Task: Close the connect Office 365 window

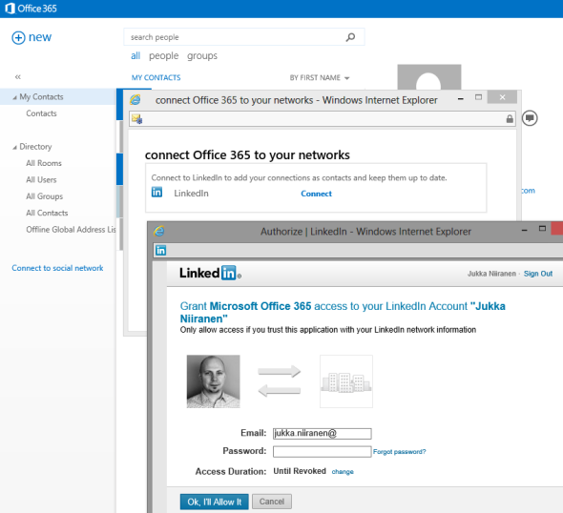Action: (502, 97)
